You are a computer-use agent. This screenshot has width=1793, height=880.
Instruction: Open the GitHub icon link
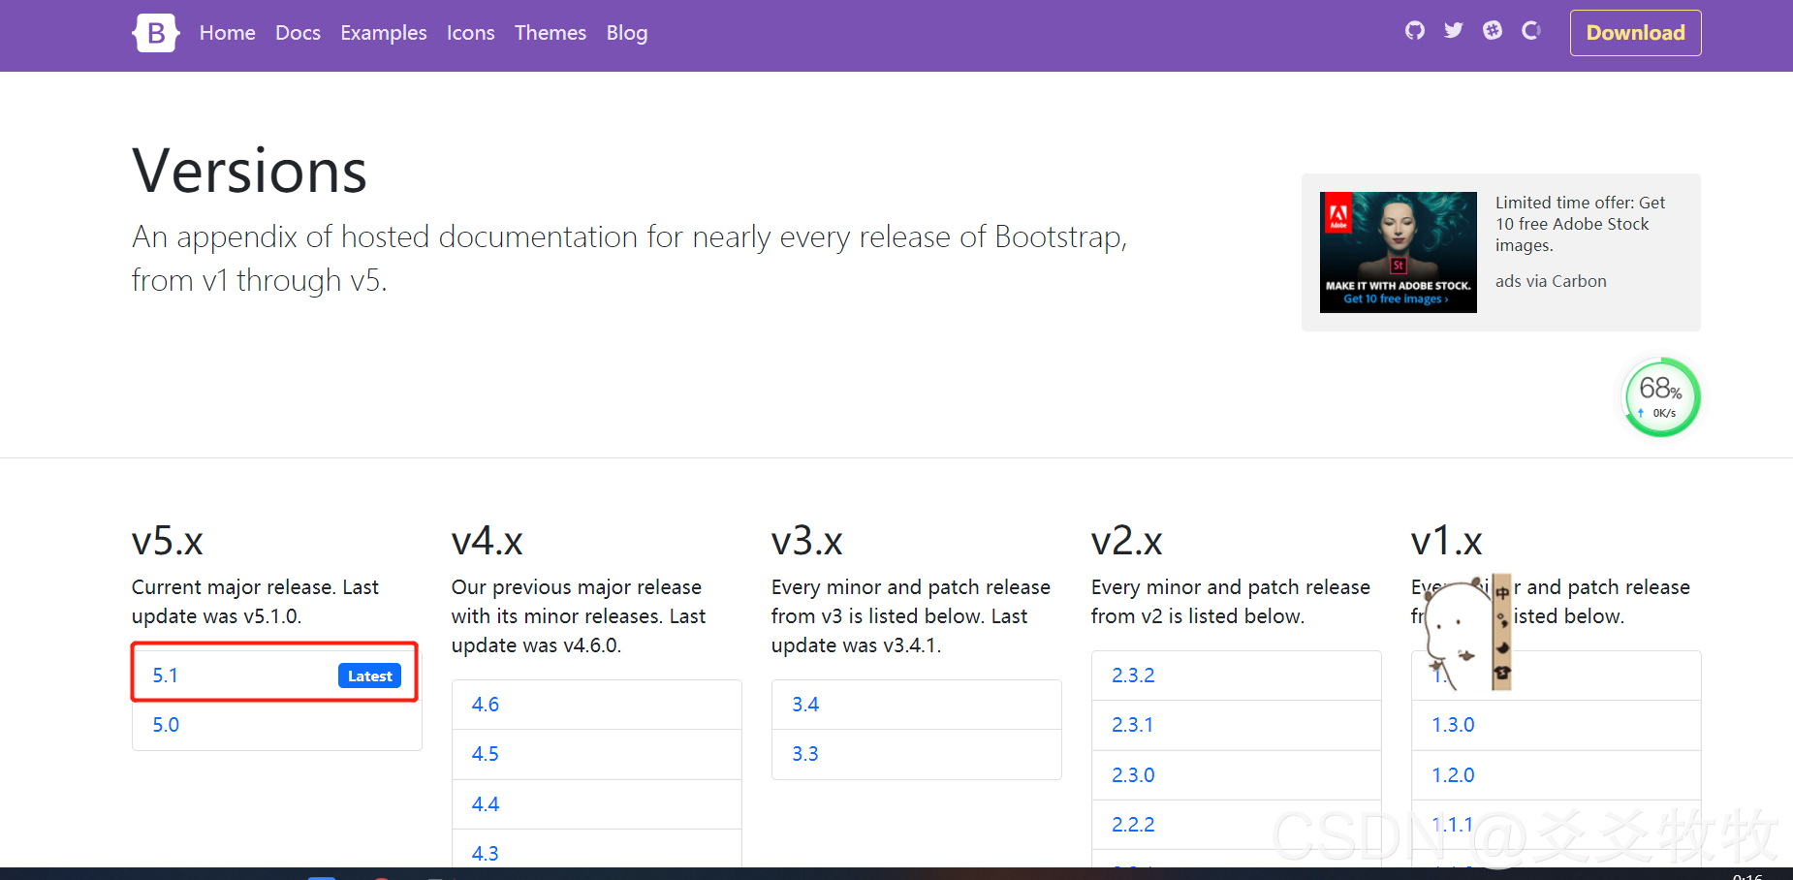(1415, 31)
